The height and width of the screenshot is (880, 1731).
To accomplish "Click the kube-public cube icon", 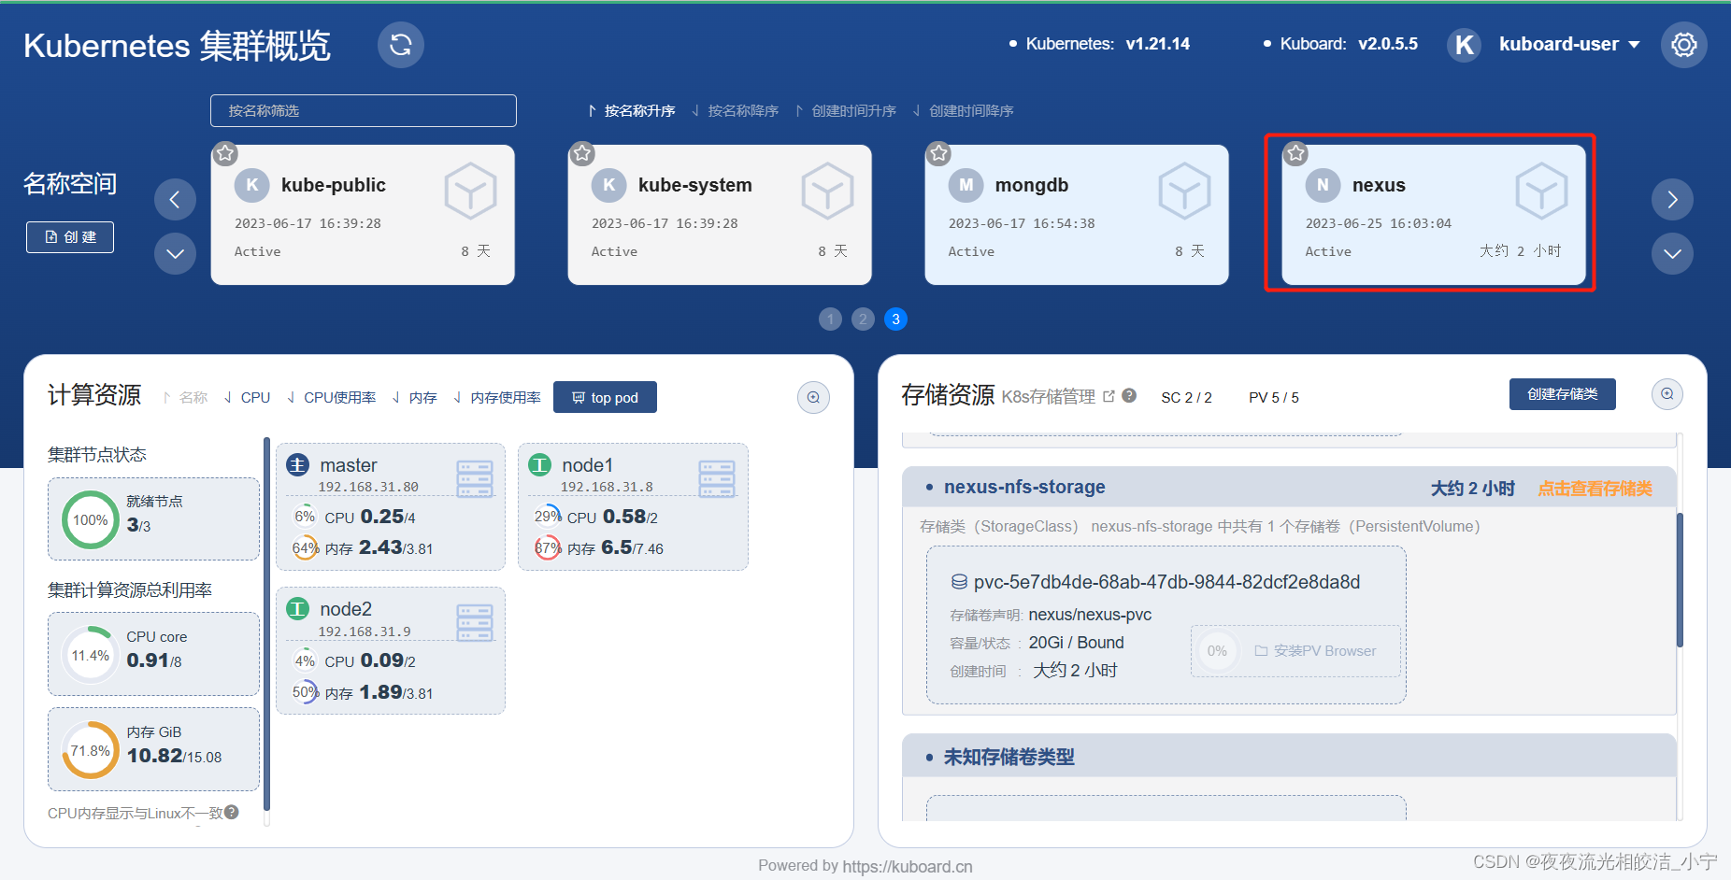I will pyautogui.click(x=470, y=191).
